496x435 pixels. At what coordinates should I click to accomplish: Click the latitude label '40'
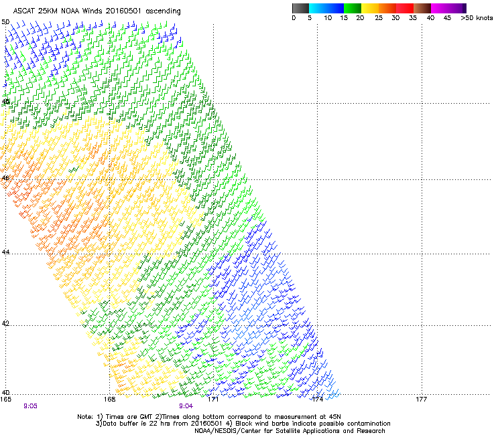tap(5, 393)
